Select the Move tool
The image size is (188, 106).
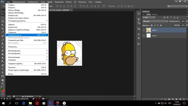[x=3, y=14]
